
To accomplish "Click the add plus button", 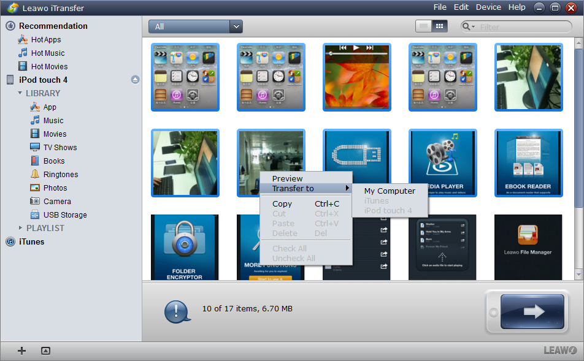I will click(x=21, y=351).
